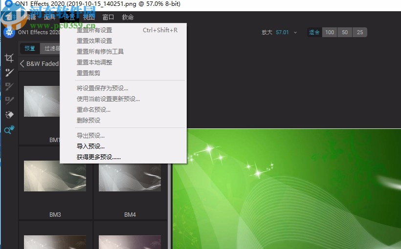
Task: Open the 救命 help menu
Action: point(128,17)
